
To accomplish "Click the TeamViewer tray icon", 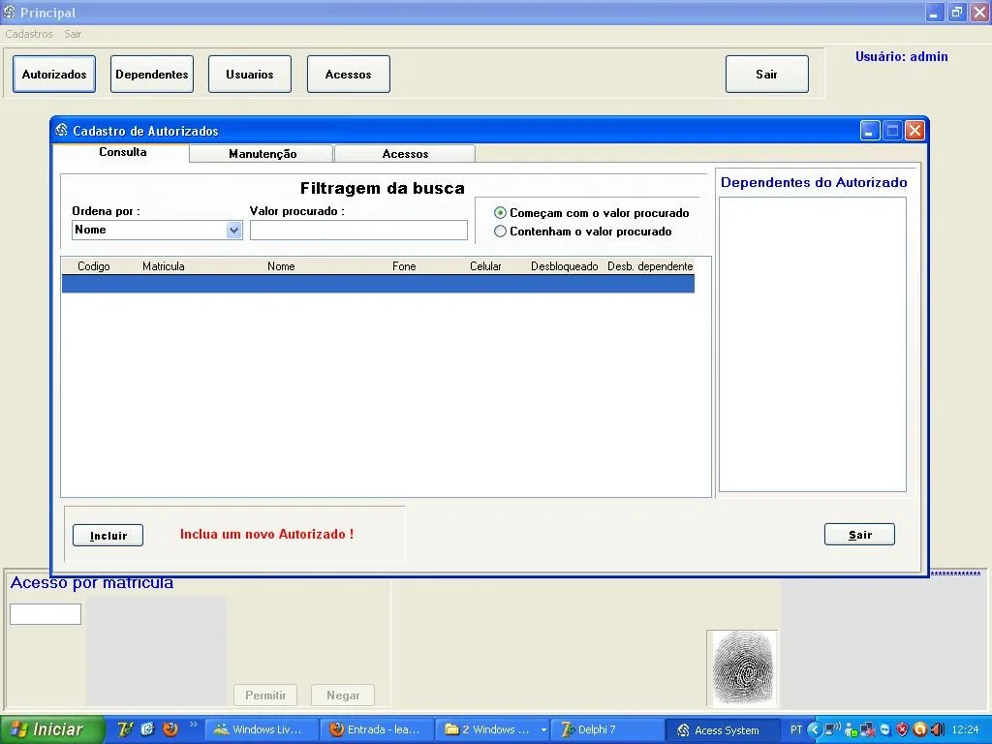I will (x=885, y=730).
